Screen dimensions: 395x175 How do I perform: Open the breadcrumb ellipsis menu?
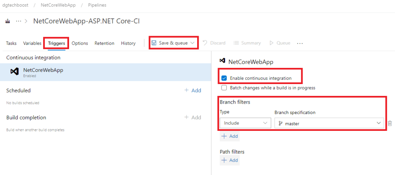point(18,21)
